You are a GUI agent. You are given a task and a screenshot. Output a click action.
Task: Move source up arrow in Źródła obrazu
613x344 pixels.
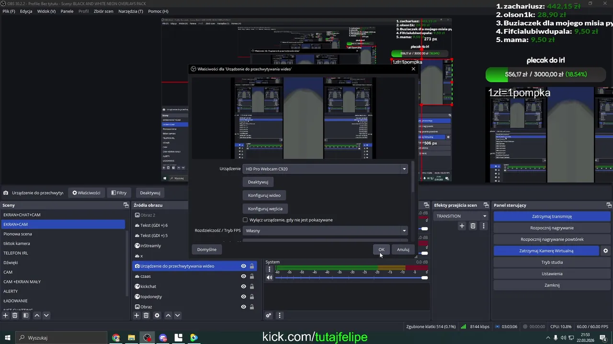pyautogui.click(x=168, y=315)
